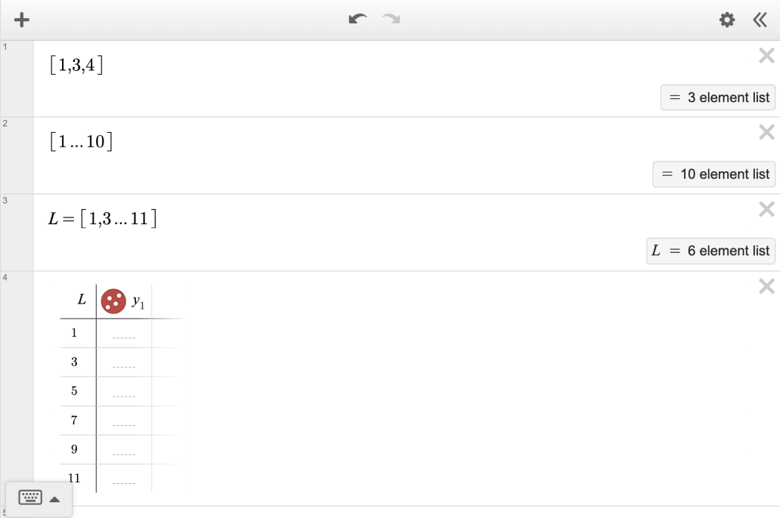The height and width of the screenshot is (518, 780).
Task: Click the 3 element list result label
Action: (717, 97)
